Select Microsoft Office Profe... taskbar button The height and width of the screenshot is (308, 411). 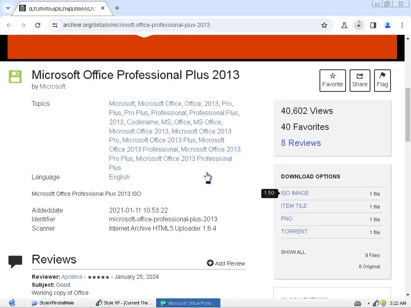(188, 303)
